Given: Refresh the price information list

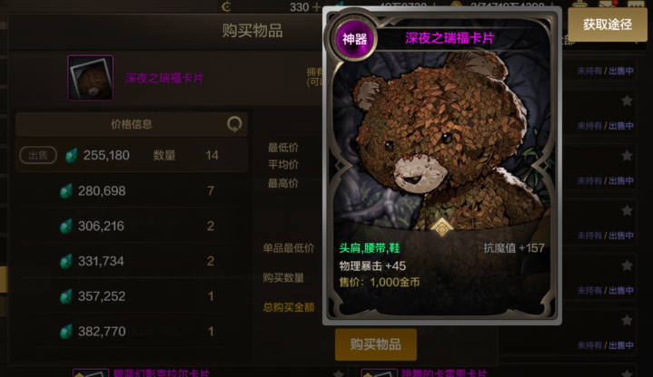Looking at the screenshot, I should [234, 124].
